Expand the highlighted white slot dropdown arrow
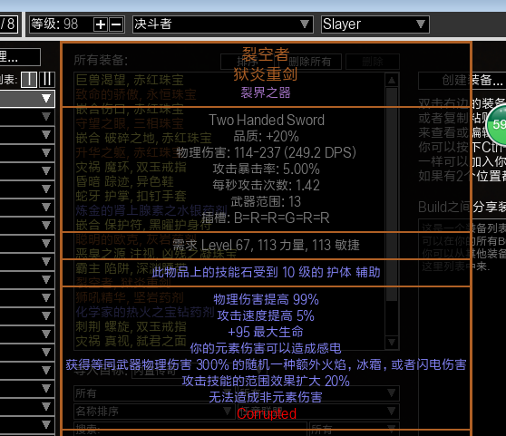The width and height of the screenshot is (506, 436). point(46,99)
